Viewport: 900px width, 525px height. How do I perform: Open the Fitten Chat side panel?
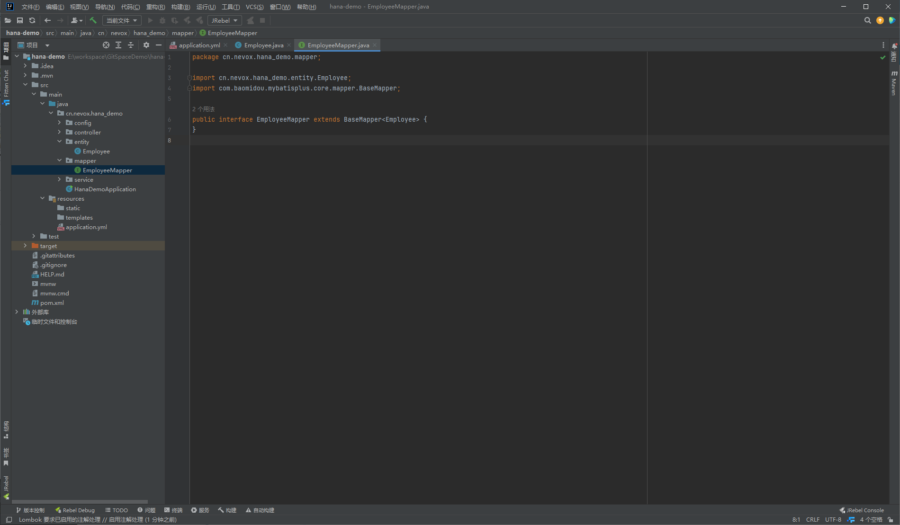(x=6, y=88)
